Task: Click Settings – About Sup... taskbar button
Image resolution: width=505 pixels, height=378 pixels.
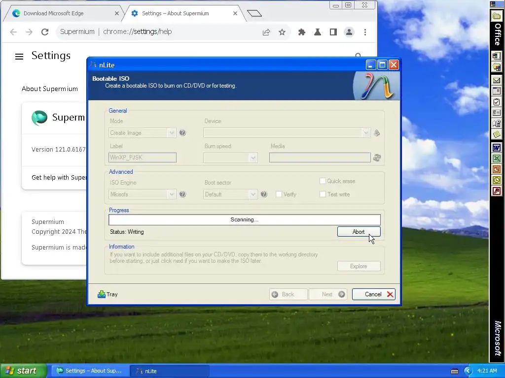Action: click(90, 371)
